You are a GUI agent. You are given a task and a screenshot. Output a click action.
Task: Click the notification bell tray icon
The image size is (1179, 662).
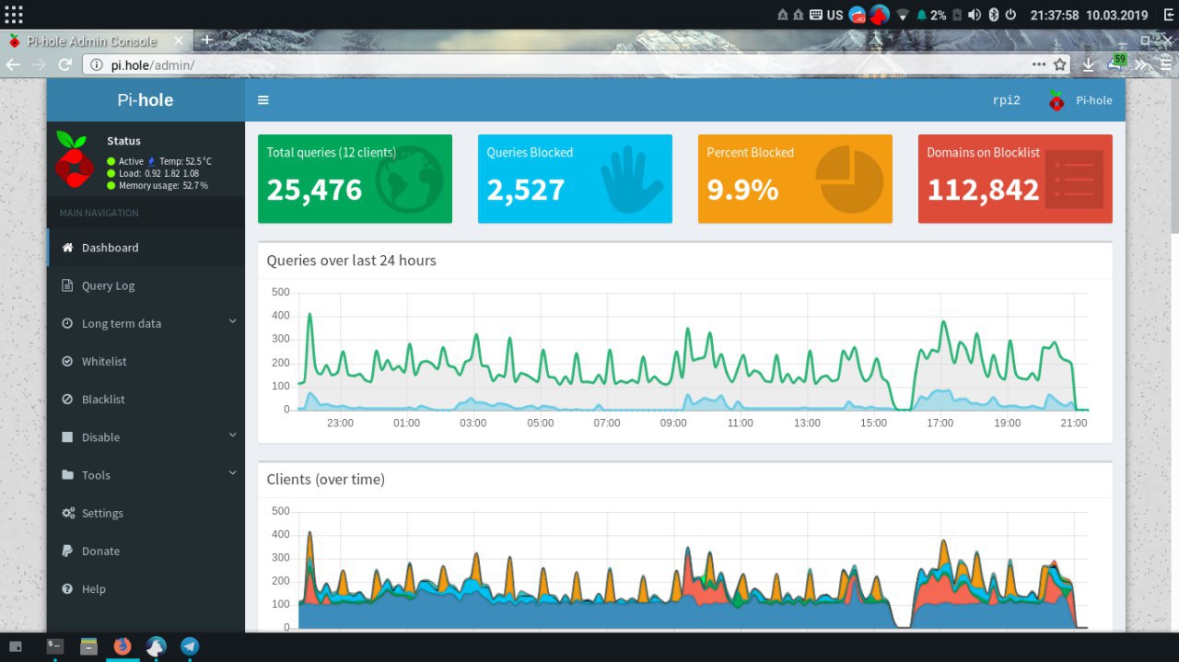click(x=921, y=15)
